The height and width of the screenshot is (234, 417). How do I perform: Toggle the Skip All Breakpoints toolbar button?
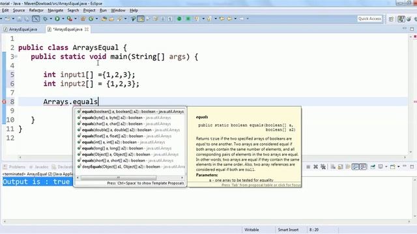36,19
